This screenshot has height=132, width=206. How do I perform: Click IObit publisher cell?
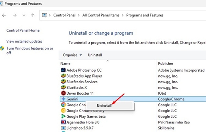[162, 93]
